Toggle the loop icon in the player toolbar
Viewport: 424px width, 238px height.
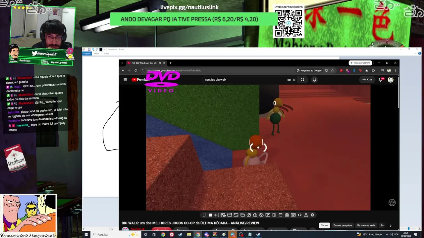pyautogui.click(x=204, y=215)
